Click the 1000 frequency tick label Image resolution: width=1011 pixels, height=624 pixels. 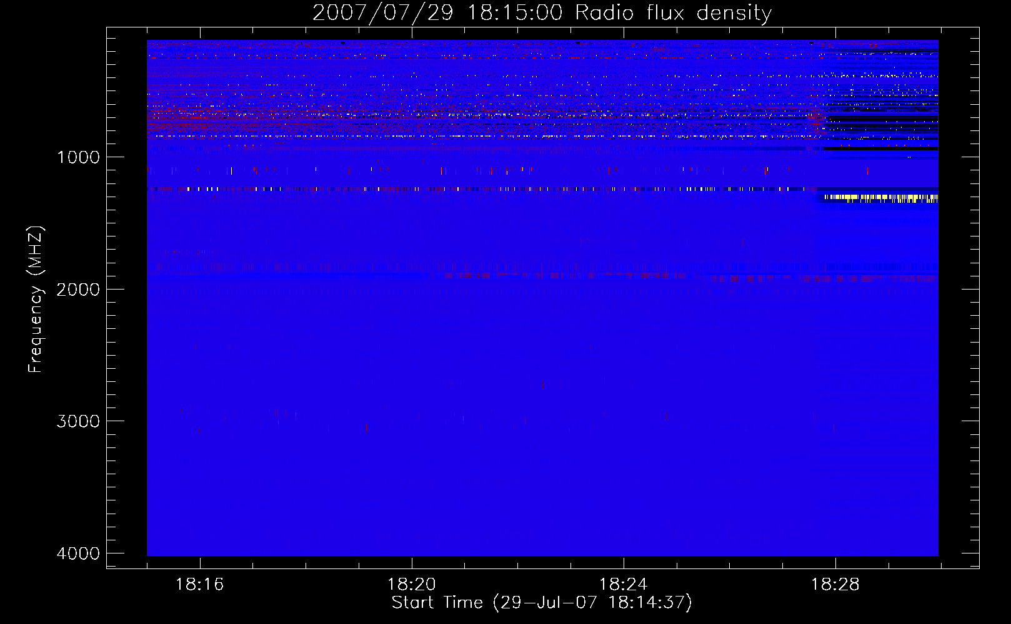click(78, 157)
